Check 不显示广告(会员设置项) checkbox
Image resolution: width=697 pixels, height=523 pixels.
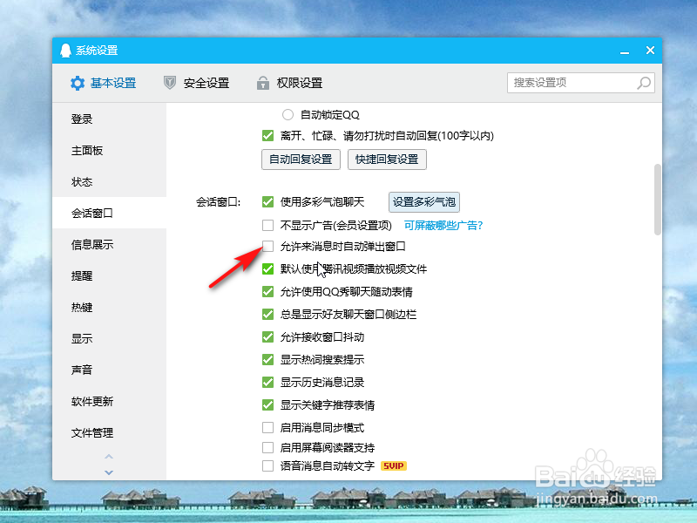pyautogui.click(x=267, y=226)
